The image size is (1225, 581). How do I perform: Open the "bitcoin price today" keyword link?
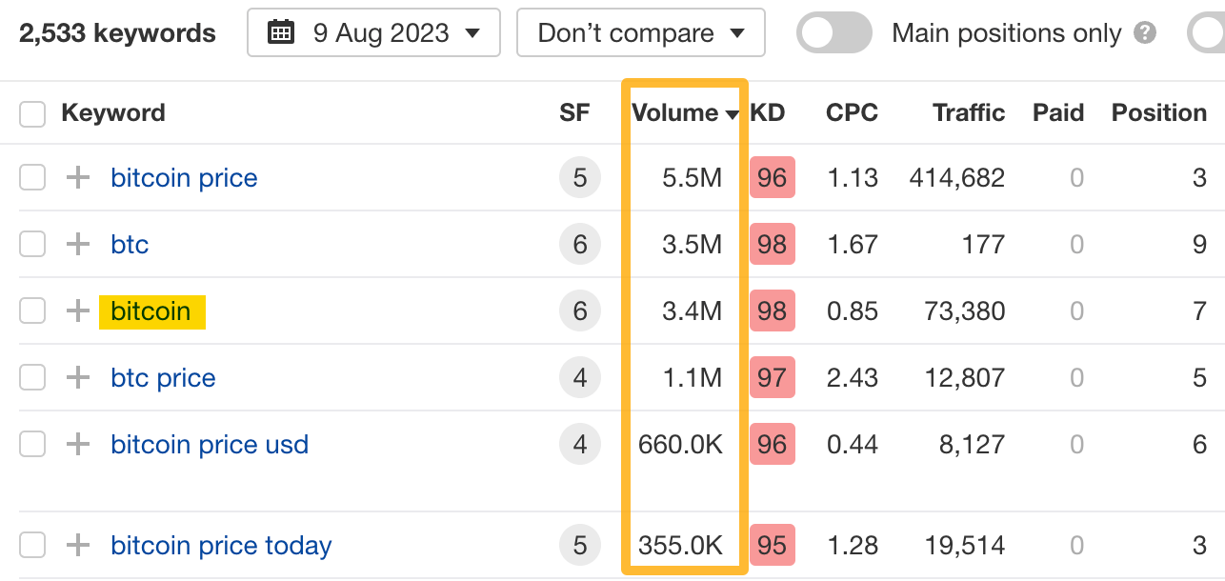click(x=220, y=545)
